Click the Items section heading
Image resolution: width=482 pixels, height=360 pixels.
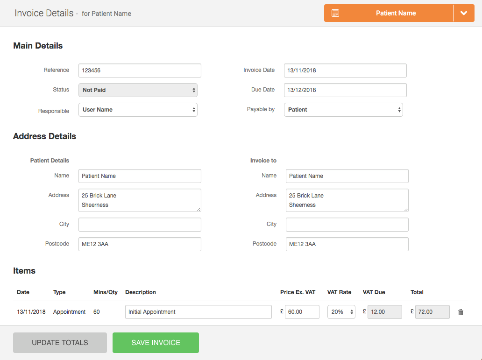pos(24,270)
